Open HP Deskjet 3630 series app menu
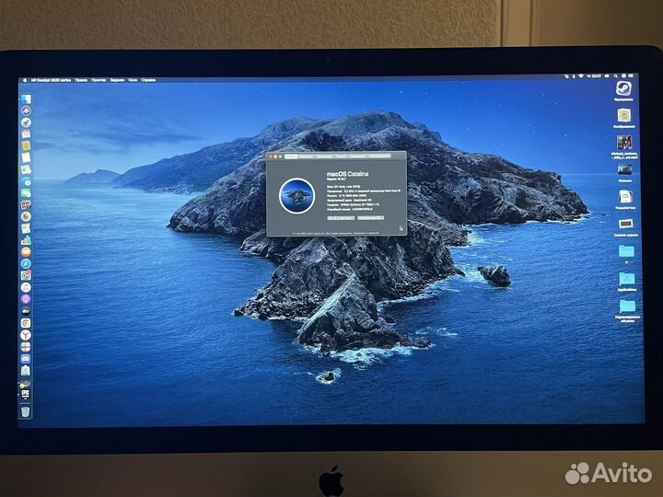Image resolution: width=663 pixels, height=497 pixels. (52, 80)
